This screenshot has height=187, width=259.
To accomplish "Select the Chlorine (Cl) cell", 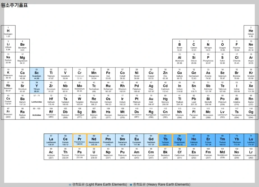I will pyautogui.click(x=237, y=60).
